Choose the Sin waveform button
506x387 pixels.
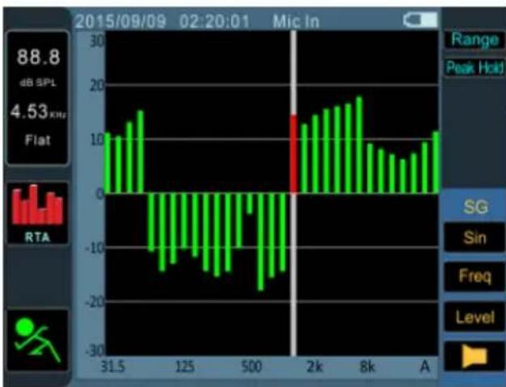coord(474,238)
